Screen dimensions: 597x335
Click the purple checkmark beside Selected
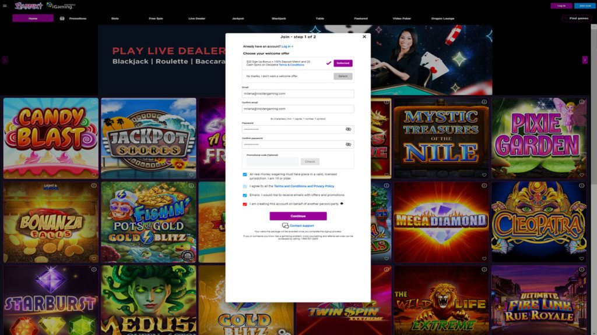click(329, 63)
